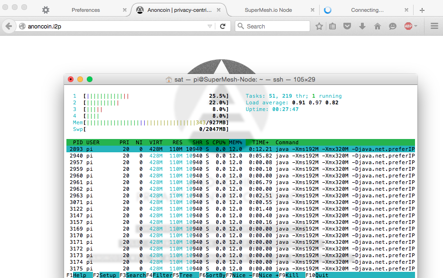Open the bookmarks list icon
Image resolution: width=443 pixels, height=278 pixels.
[x=332, y=26]
